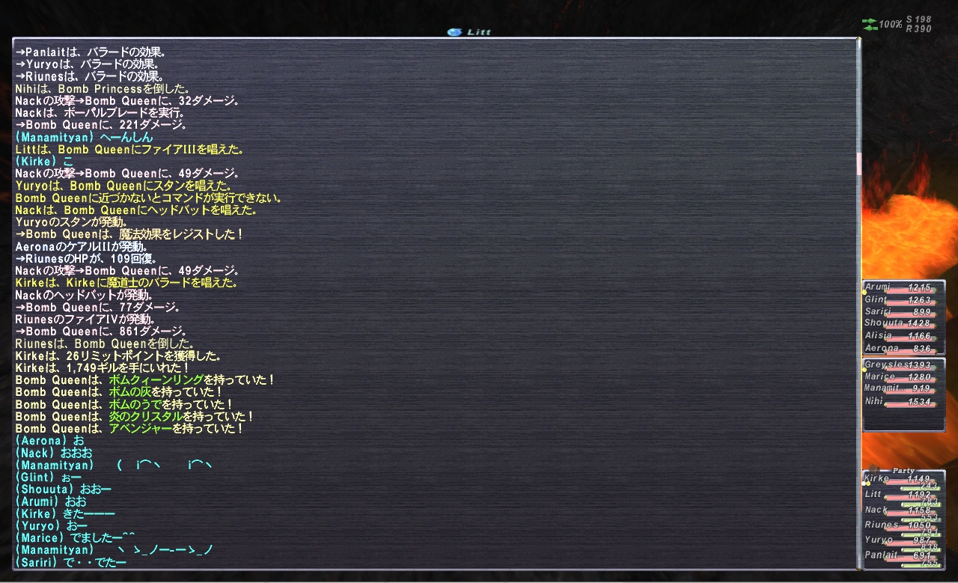958x583 pixels.
Task: Click the chat log scrollbar thumb
Action: coord(858,163)
